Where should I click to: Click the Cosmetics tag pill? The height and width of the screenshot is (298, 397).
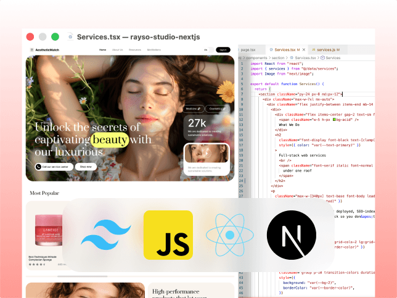coord(218,109)
